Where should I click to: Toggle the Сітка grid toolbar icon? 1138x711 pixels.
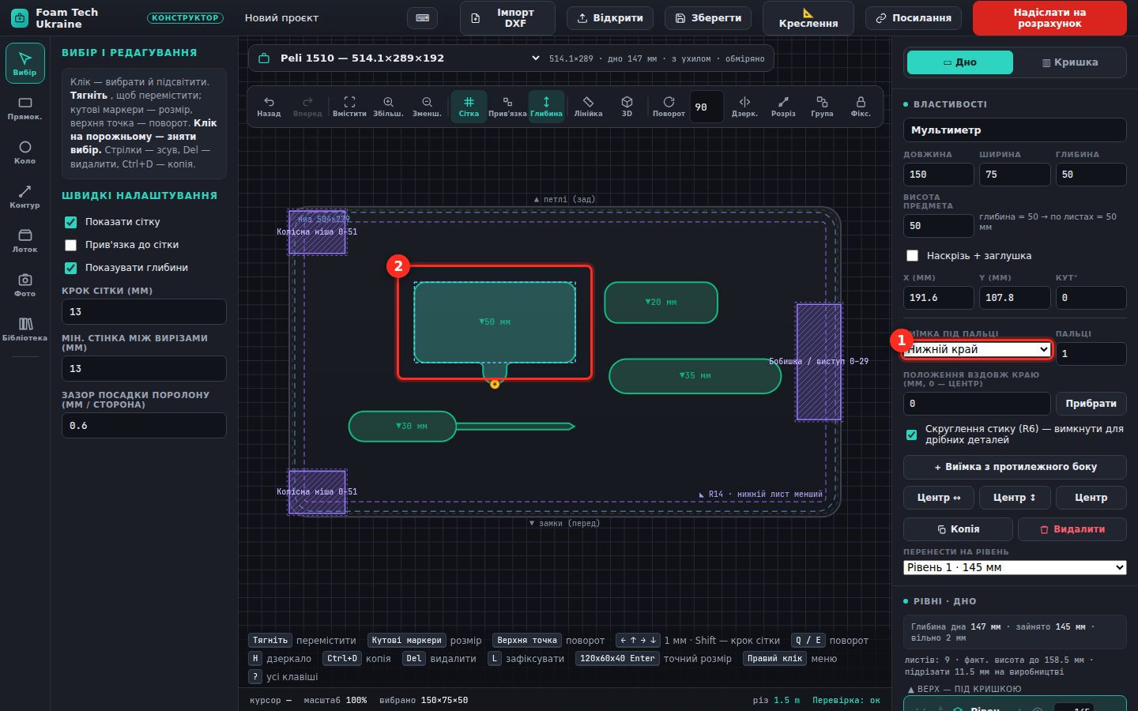pyautogui.click(x=469, y=106)
